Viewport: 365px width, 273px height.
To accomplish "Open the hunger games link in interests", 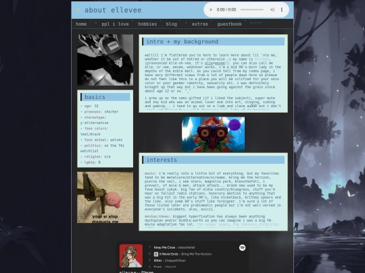I will coord(213,224).
